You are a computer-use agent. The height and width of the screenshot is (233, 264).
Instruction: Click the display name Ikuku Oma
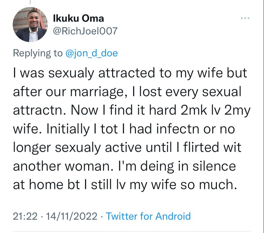point(78,18)
